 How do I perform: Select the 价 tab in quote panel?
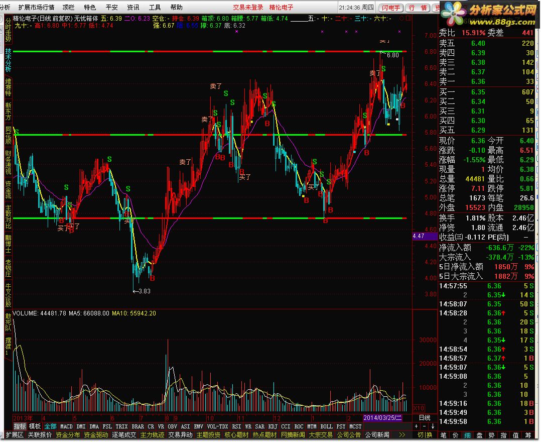tap(456, 435)
